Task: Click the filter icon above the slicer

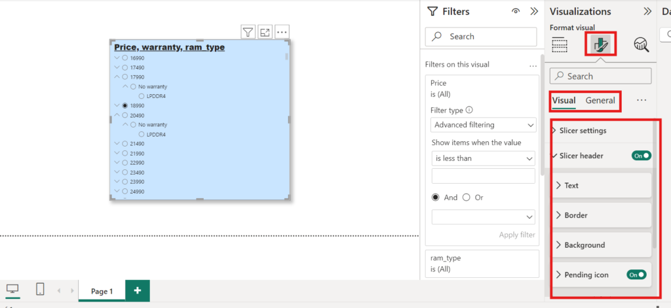Action: 248,31
